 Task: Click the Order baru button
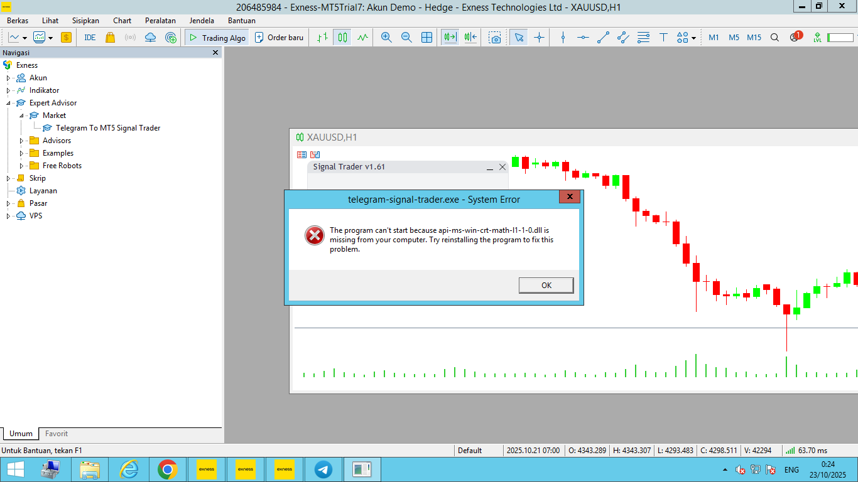click(x=279, y=38)
